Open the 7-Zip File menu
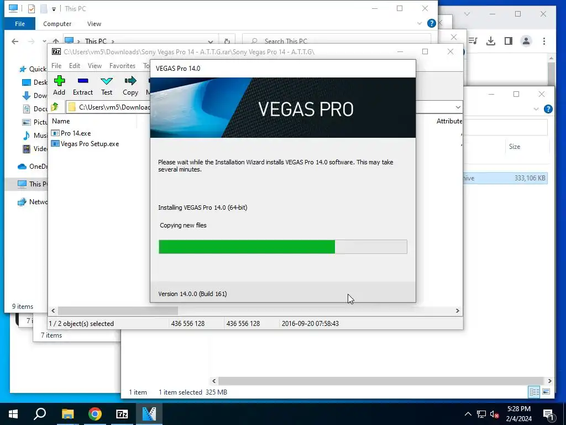Image resolution: width=566 pixels, height=425 pixels. [x=56, y=66]
